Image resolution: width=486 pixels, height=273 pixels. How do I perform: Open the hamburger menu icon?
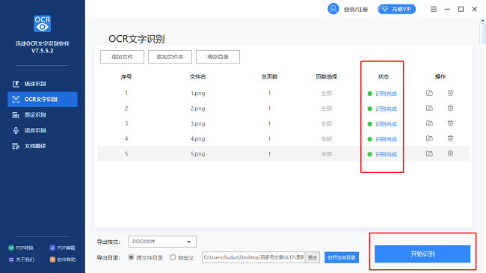tap(434, 9)
